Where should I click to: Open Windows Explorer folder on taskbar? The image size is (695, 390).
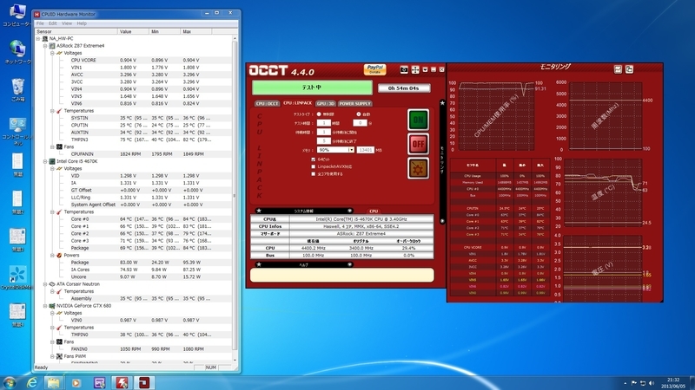point(54,382)
